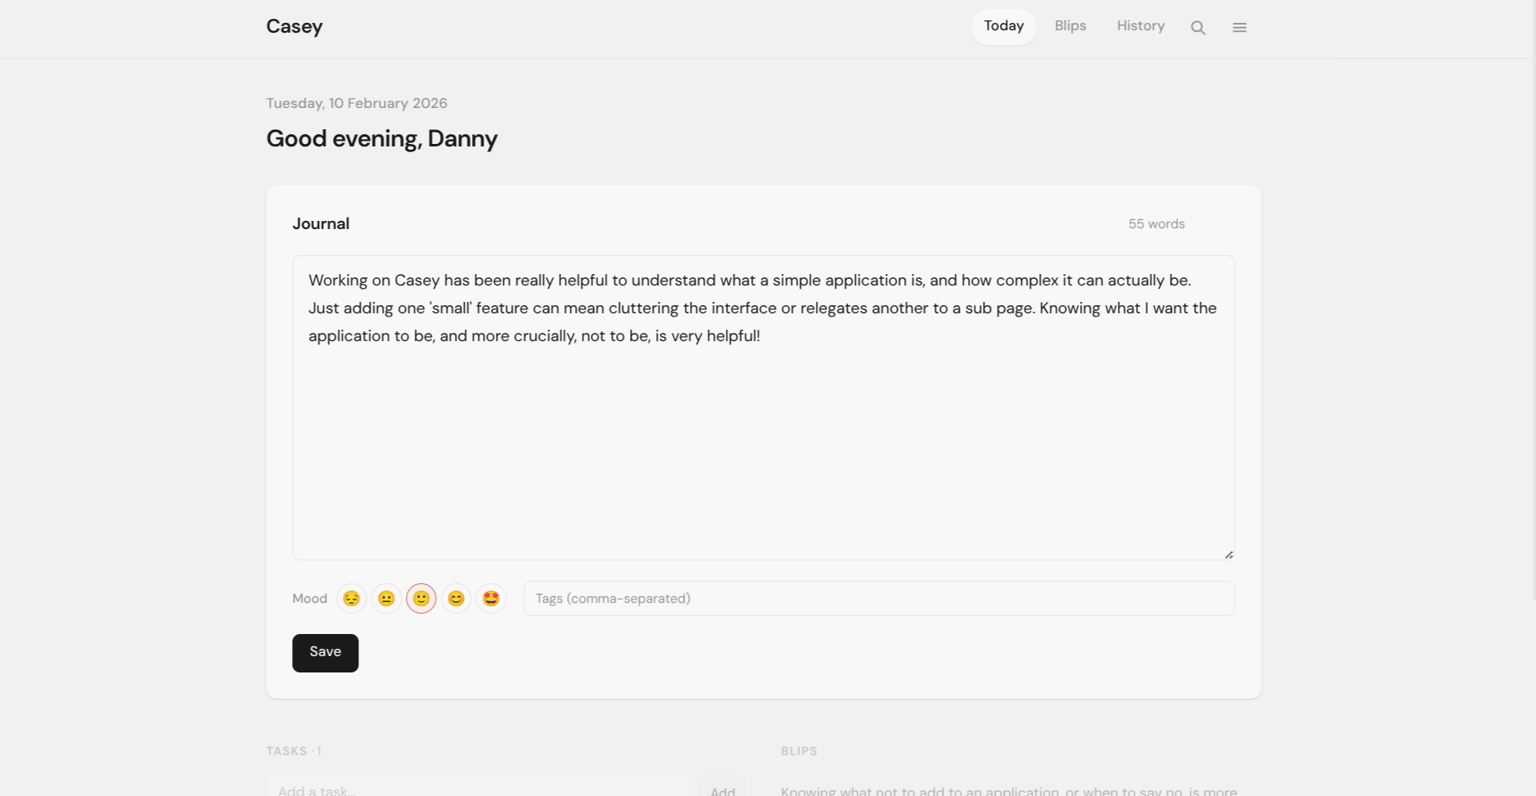Viewport: 1536px width, 796px height.
Task: Click the 55 words counter
Action: [1156, 224]
